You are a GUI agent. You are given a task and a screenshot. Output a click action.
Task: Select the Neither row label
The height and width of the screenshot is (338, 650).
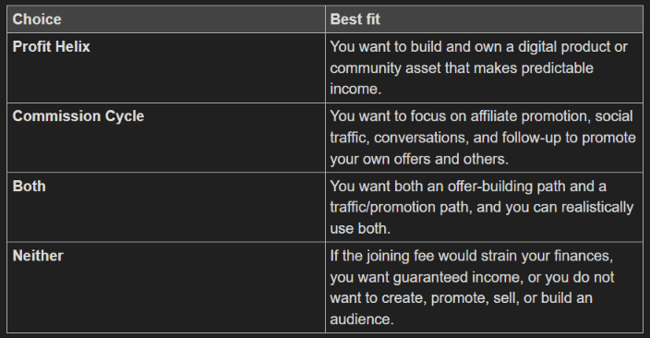pyautogui.click(x=38, y=256)
